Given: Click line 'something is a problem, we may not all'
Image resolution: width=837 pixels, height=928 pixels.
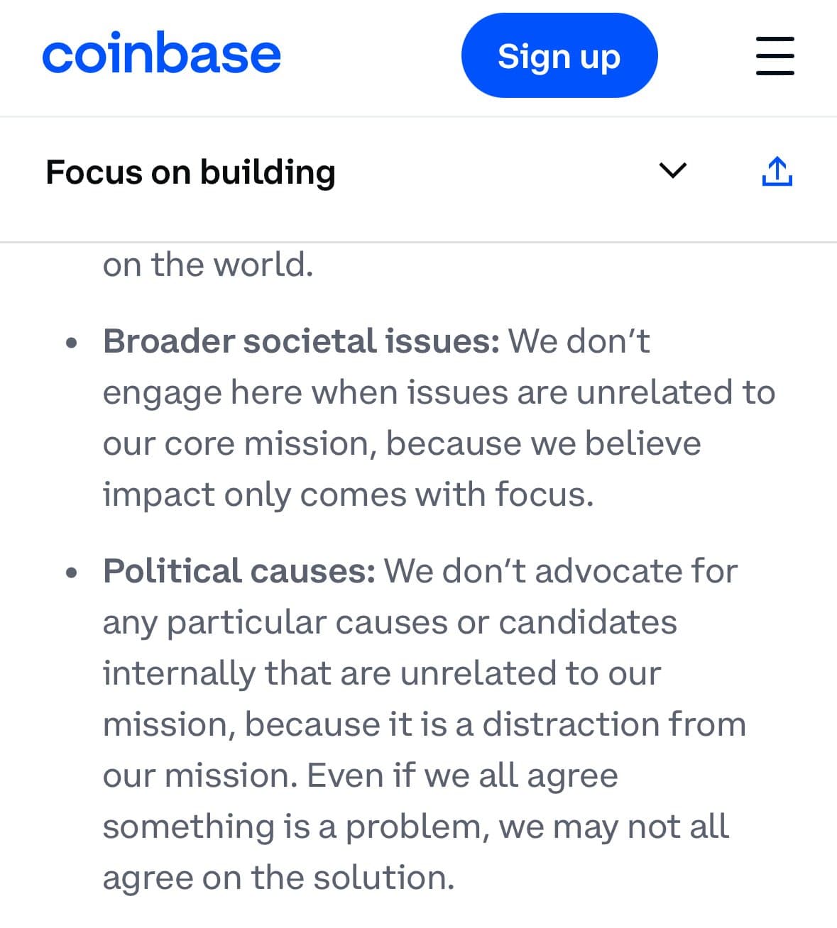Looking at the screenshot, I should pos(415,827).
